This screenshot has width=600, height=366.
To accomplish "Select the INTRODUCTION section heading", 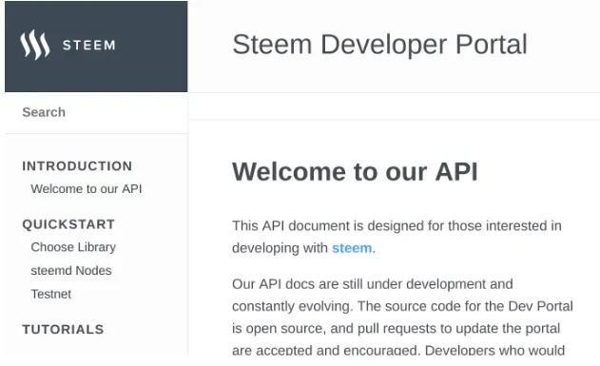I will [x=77, y=166].
